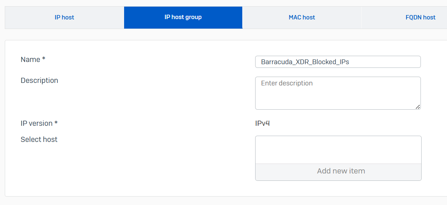Click inside the Select host list box
The width and height of the screenshot is (447, 205).
338,150
